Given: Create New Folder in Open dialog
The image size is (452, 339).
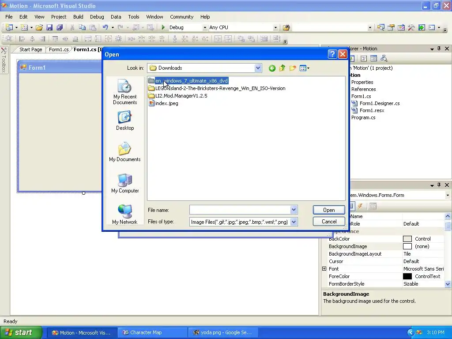Looking at the screenshot, I should coord(293,68).
